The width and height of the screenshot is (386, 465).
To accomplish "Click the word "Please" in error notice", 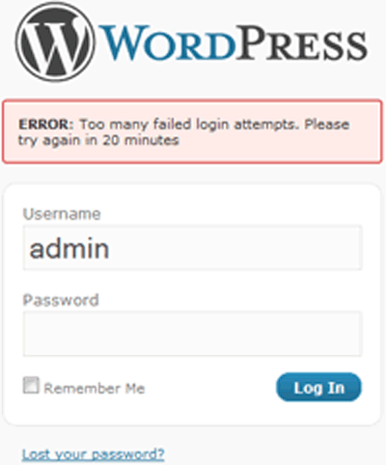I will coord(327,124).
